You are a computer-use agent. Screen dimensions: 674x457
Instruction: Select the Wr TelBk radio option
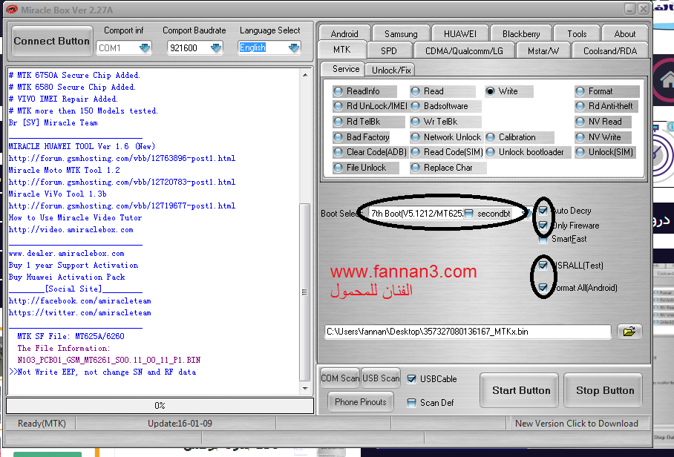pyautogui.click(x=415, y=122)
